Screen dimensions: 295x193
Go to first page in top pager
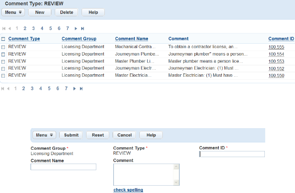(4, 29)
